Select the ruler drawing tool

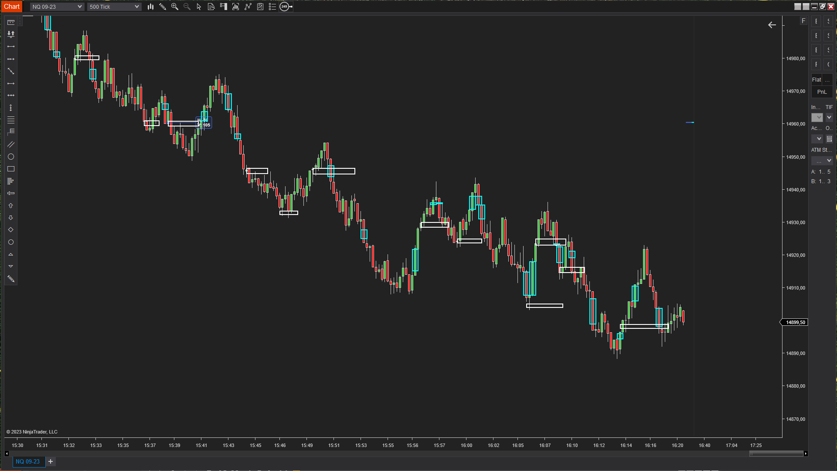tap(11, 22)
